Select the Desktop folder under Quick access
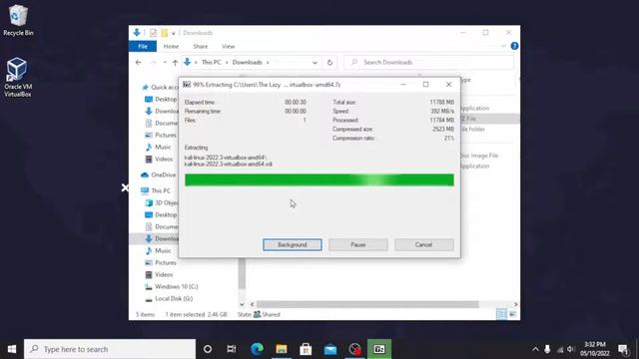Screen dimensions: 639x359 [161, 100]
